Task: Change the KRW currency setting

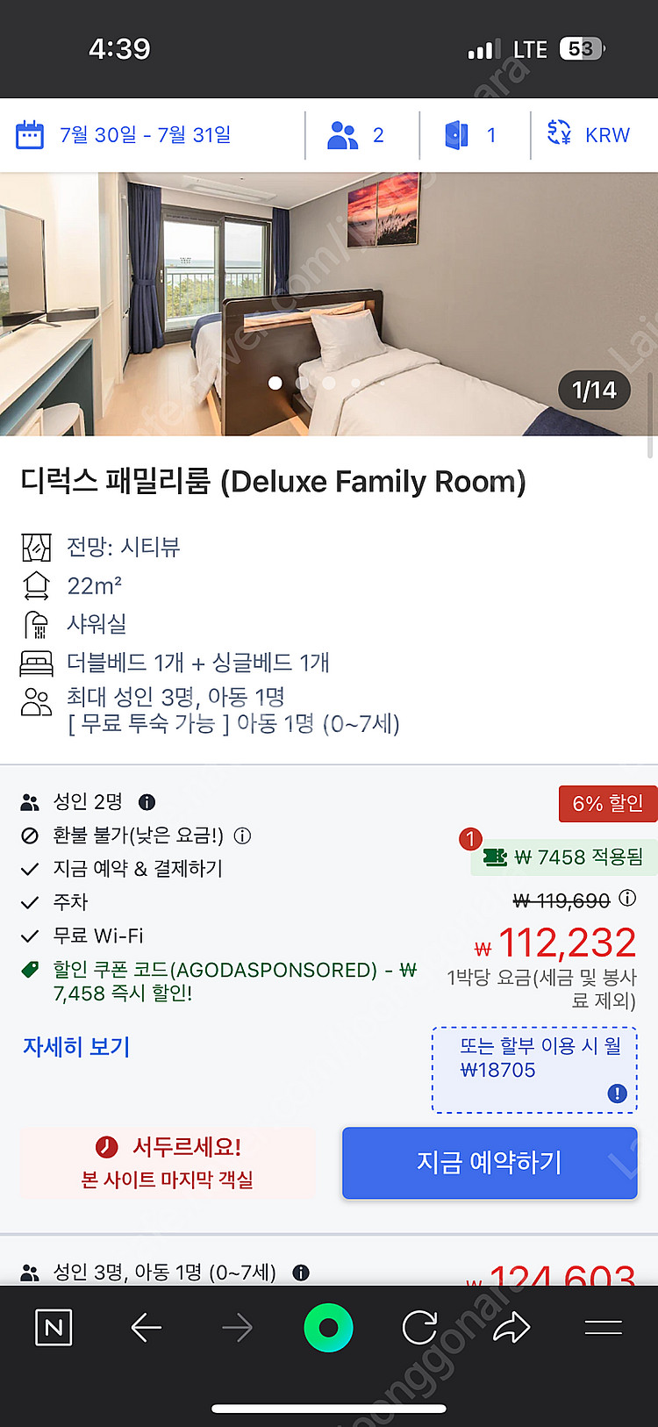Action: pyautogui.click(x=589, y=135)
